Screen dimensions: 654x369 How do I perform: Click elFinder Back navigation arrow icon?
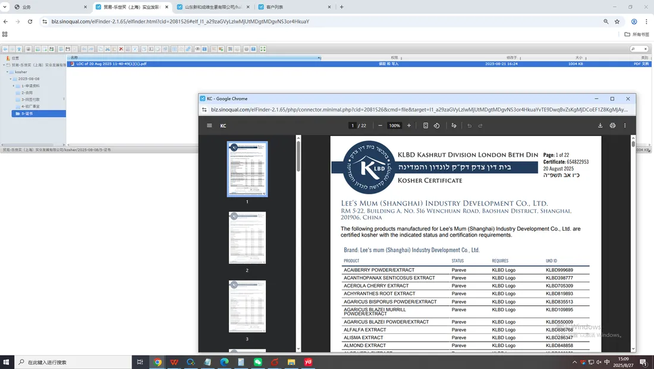tap(5, 49)
